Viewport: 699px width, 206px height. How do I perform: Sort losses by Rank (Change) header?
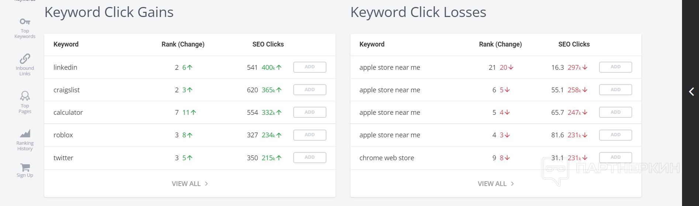pyautogui.click(x=500, y=44)
